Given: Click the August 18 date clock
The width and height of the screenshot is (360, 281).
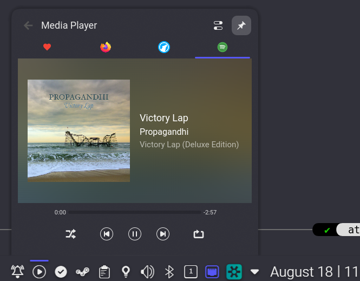Looking at the screenshot, I should [x=315, y=272].
